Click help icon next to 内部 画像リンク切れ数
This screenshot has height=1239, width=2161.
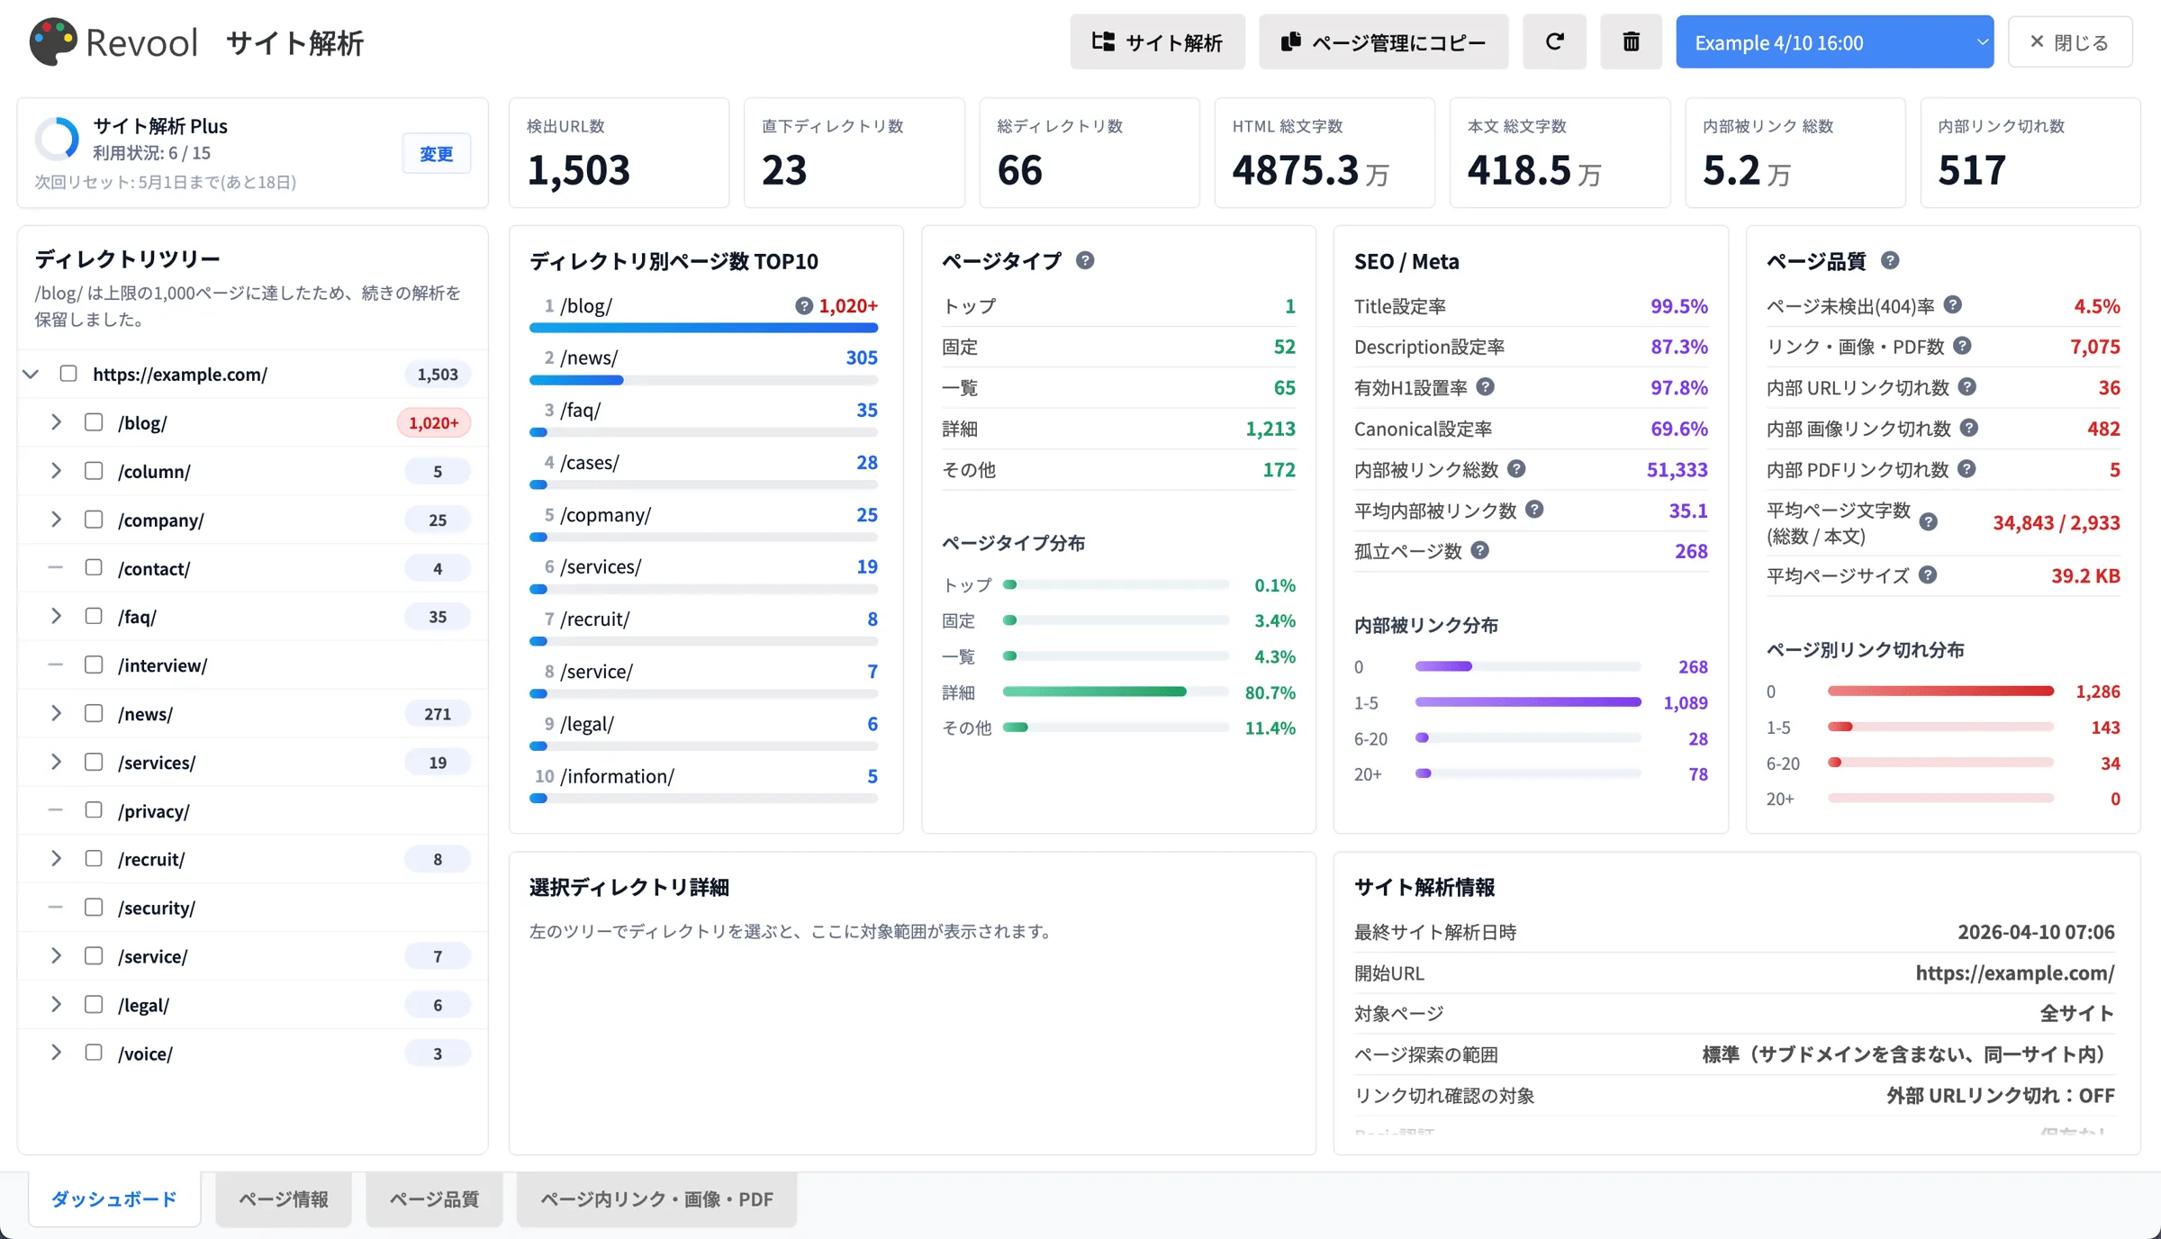click(1969, 428)
